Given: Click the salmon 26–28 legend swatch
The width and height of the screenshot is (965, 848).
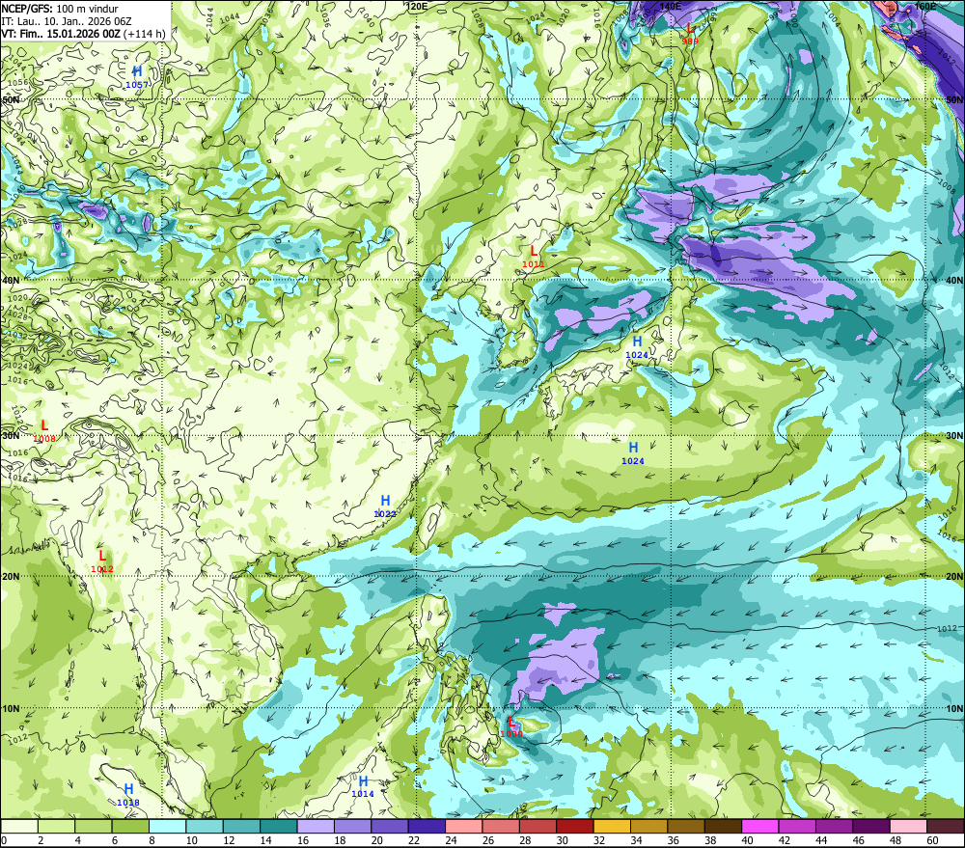Looking at the screenshot, I should click(x=501, y=827).
